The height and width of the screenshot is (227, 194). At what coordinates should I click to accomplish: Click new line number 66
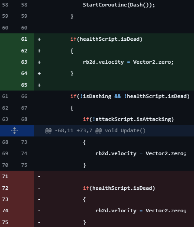[x=24, y=96]
